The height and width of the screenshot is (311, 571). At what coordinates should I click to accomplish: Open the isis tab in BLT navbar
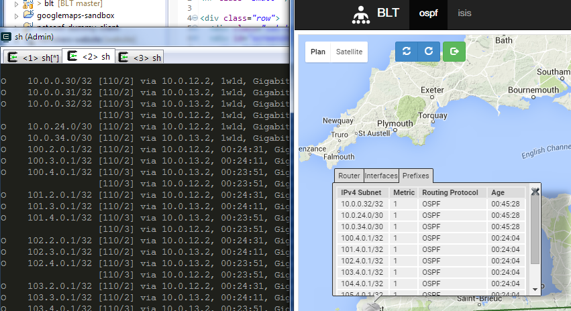coord(464,13)
